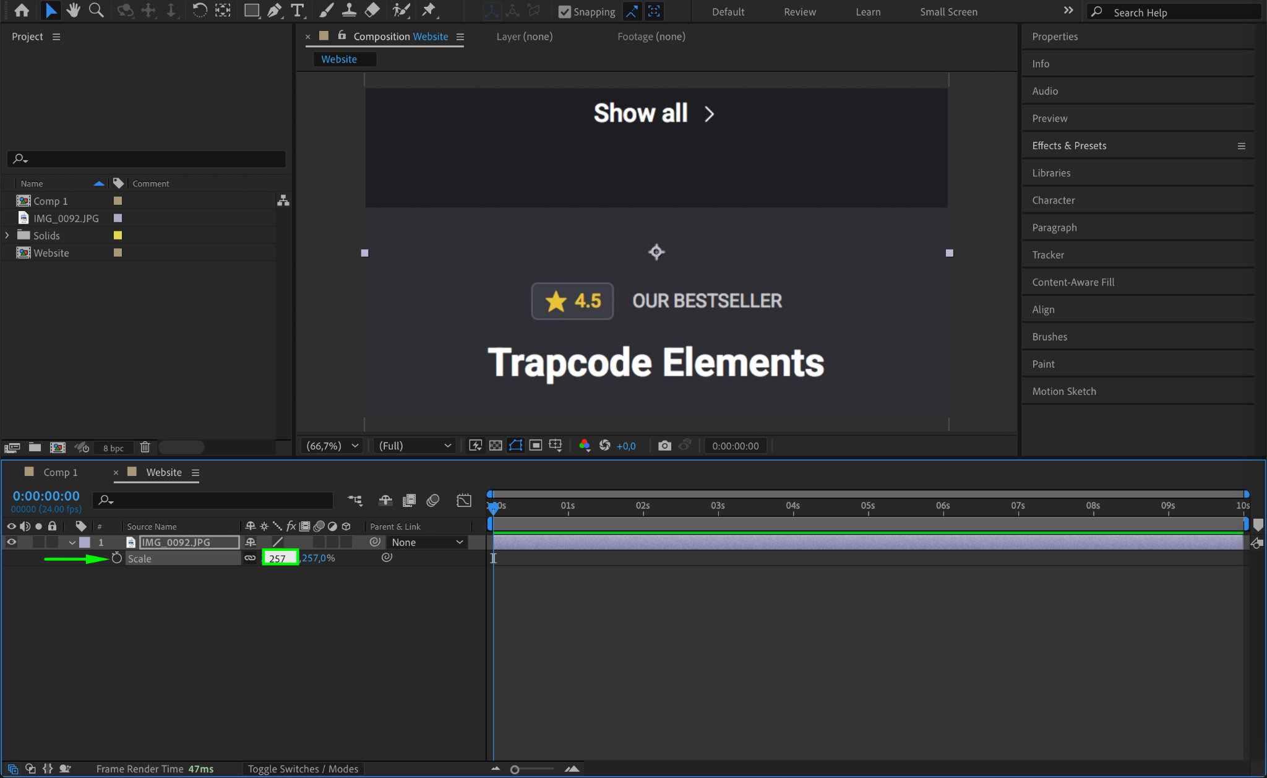Take a snapshot with camera icon
The image size is (1267, 778).
pos(664,446)
